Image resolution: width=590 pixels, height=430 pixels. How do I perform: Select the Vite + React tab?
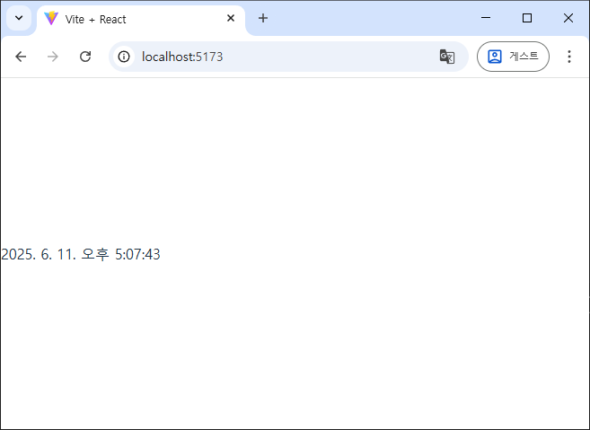135,18
